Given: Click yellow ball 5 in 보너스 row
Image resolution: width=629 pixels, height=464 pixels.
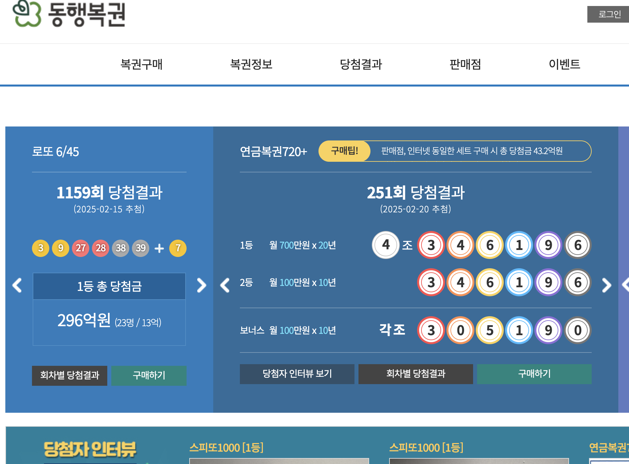Looking at the screenshot, I should [490, 330].
